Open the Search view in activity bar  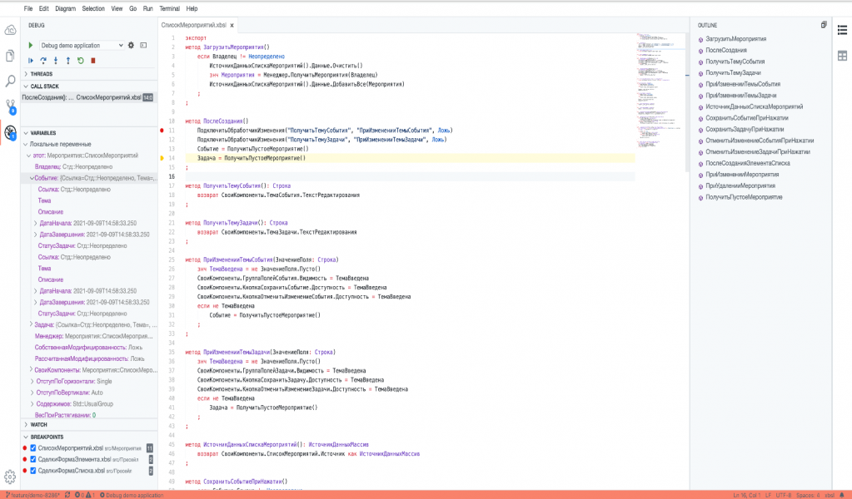point(10,82)
